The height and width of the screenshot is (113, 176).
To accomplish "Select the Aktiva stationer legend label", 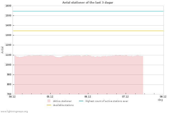I will tap(62, 101).
